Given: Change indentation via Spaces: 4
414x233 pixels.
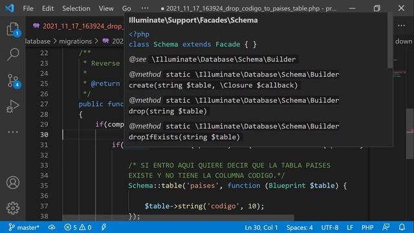Looking at the screenshot, I should tap(300, 227).
